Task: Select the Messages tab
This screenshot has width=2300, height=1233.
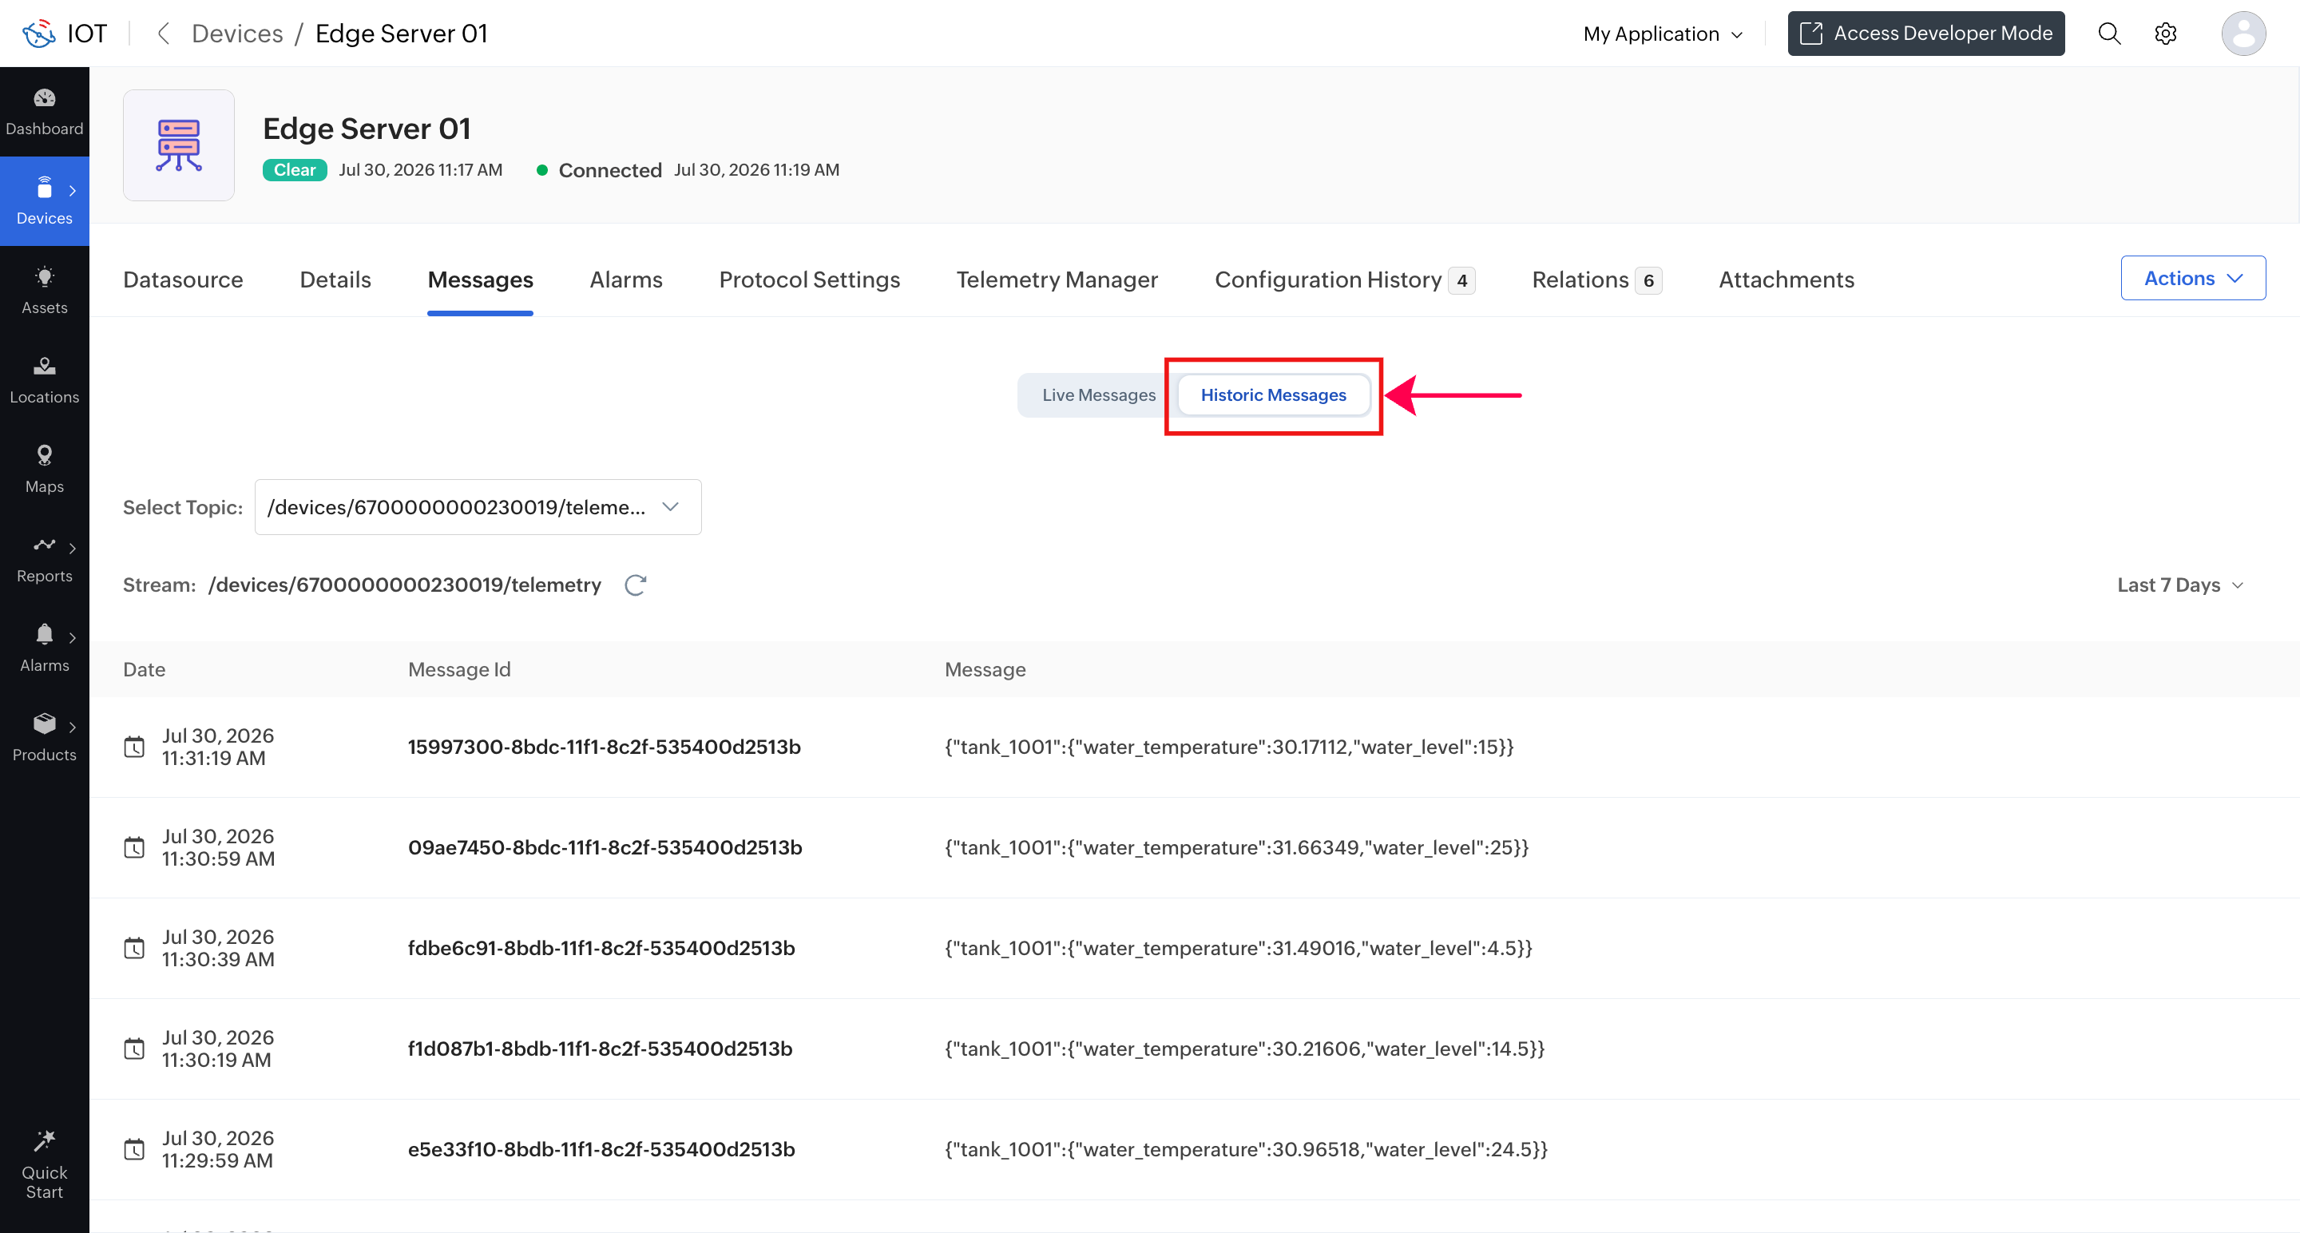Action: (x=480, y=280)
